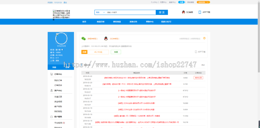Viewport: 260px width, 128px height.
Task: Open the 商品目录 navigation item
Action: (101, 22)
